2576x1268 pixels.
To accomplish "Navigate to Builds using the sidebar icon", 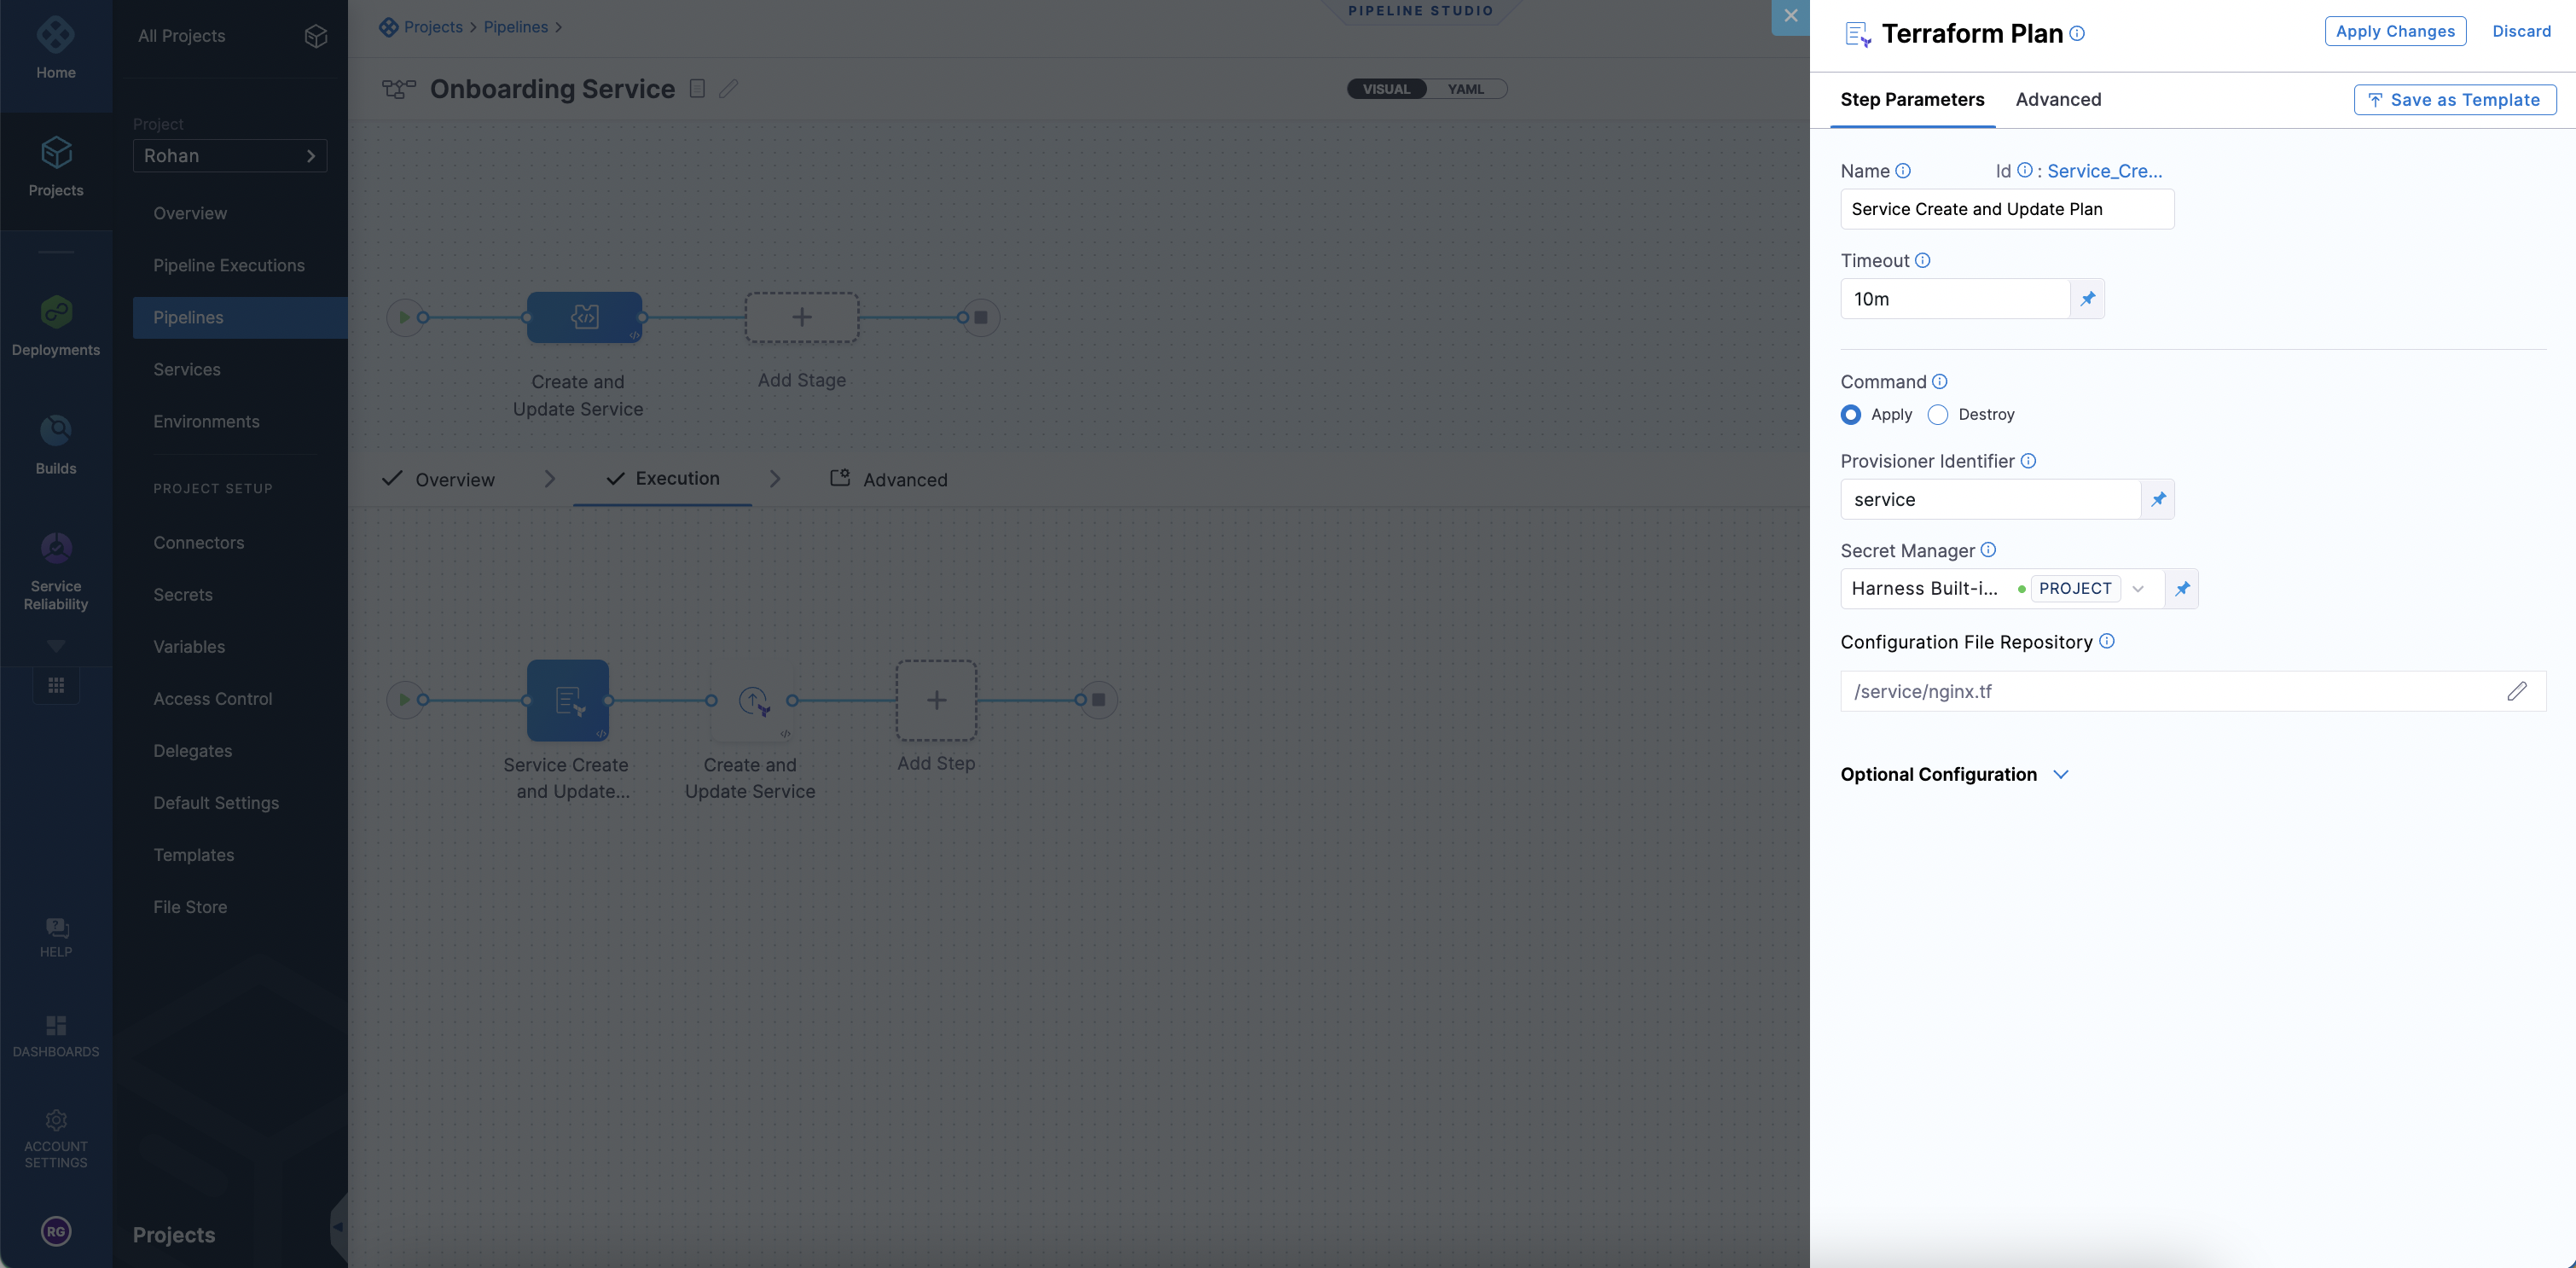I will 56,443.
